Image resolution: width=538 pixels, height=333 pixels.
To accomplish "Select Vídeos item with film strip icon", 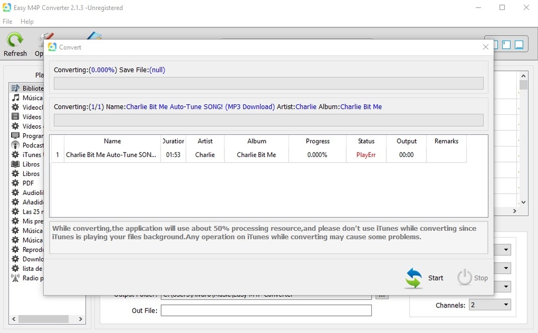I will (15, 117).
